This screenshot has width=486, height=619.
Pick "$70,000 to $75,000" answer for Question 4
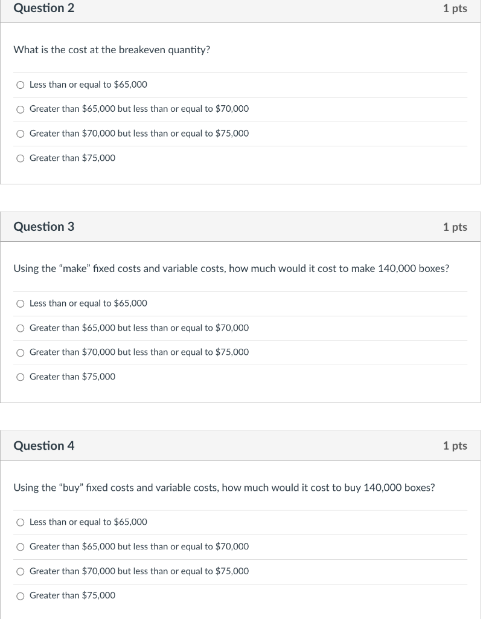[x=21, y=571]
